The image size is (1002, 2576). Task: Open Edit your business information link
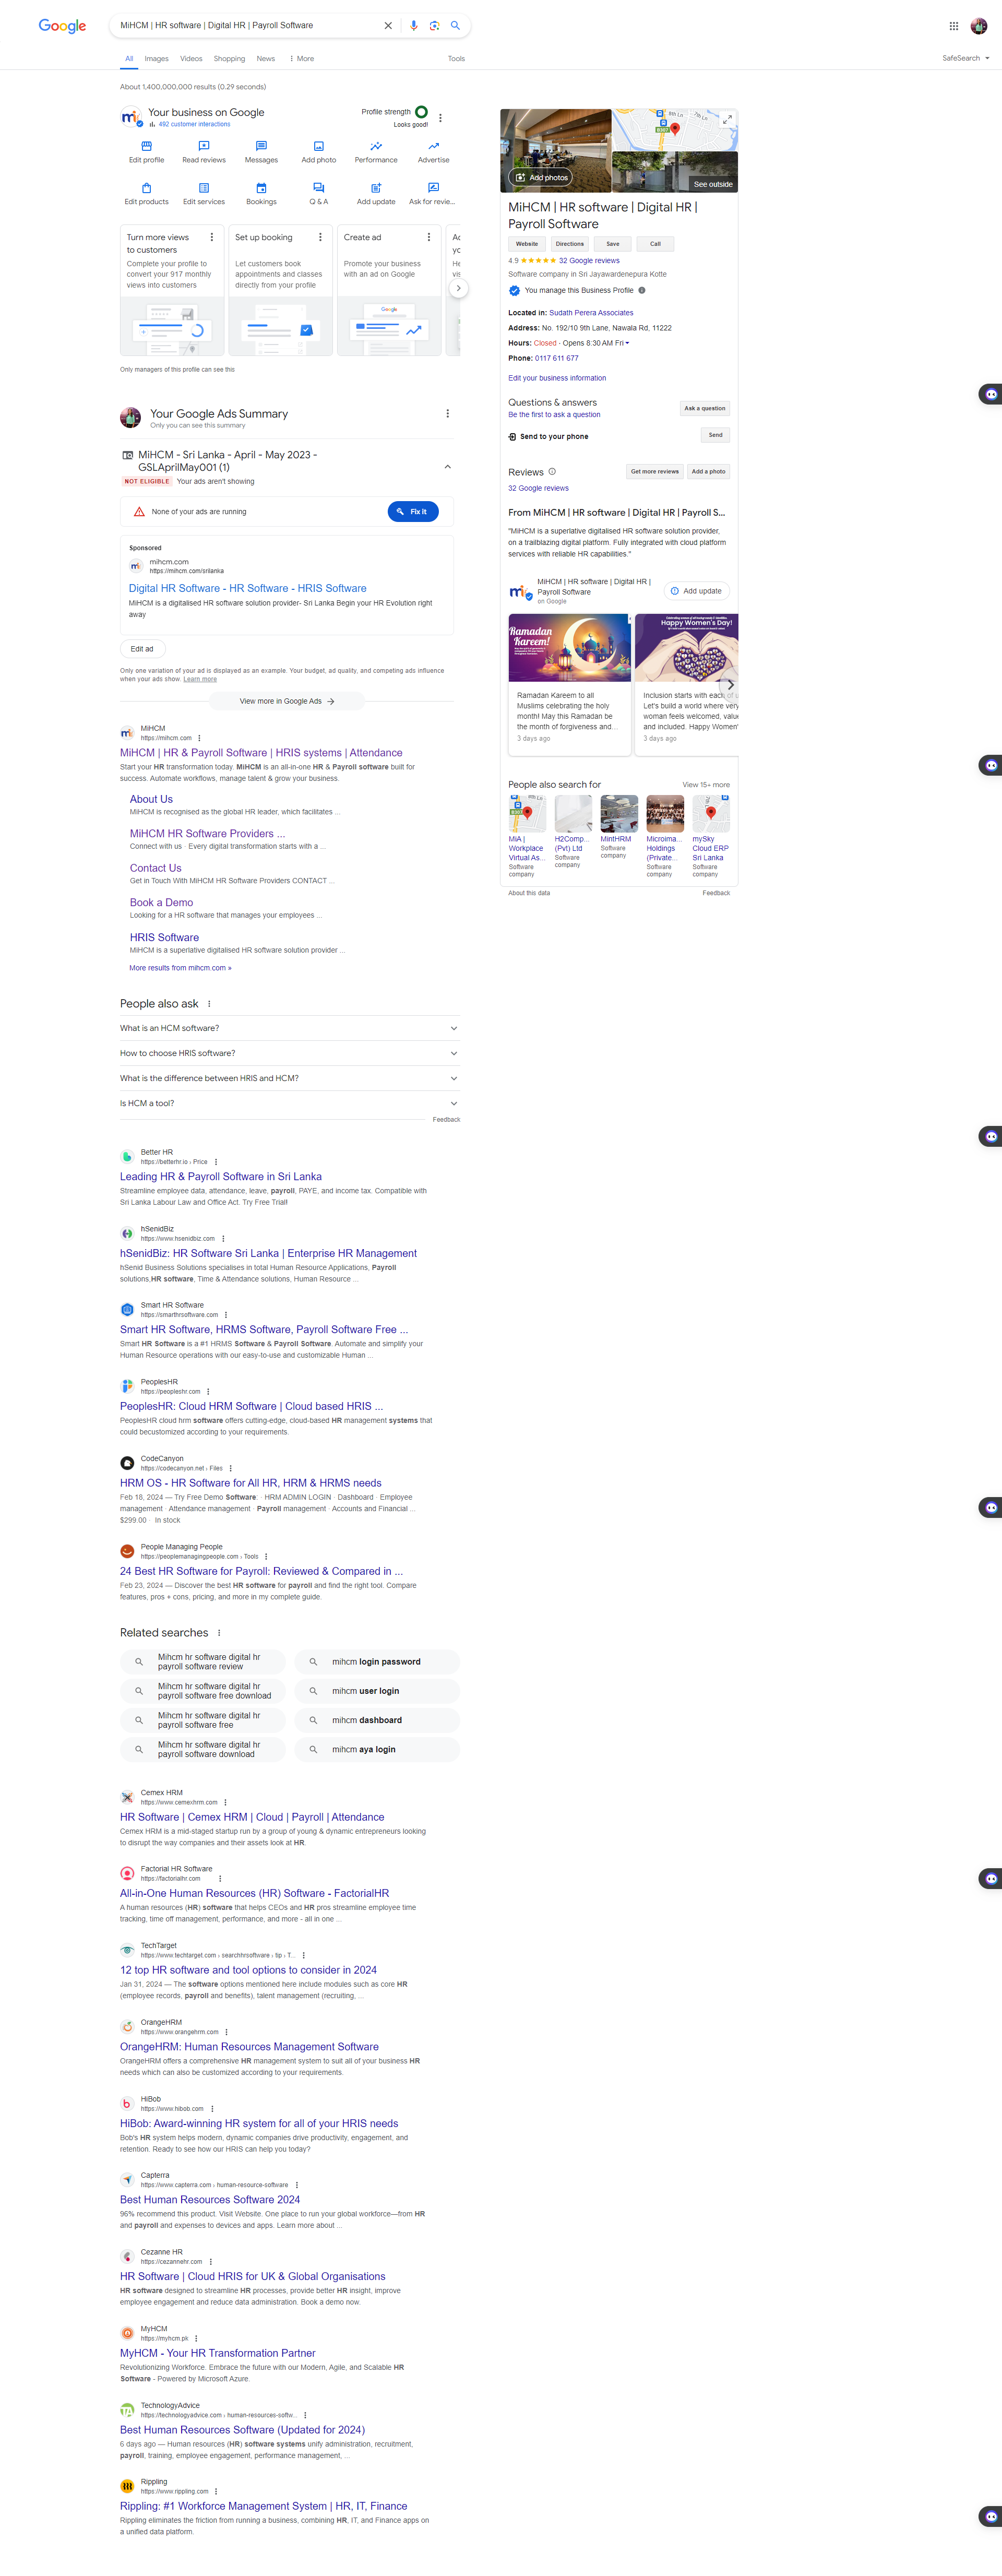[x=557, y=378]
